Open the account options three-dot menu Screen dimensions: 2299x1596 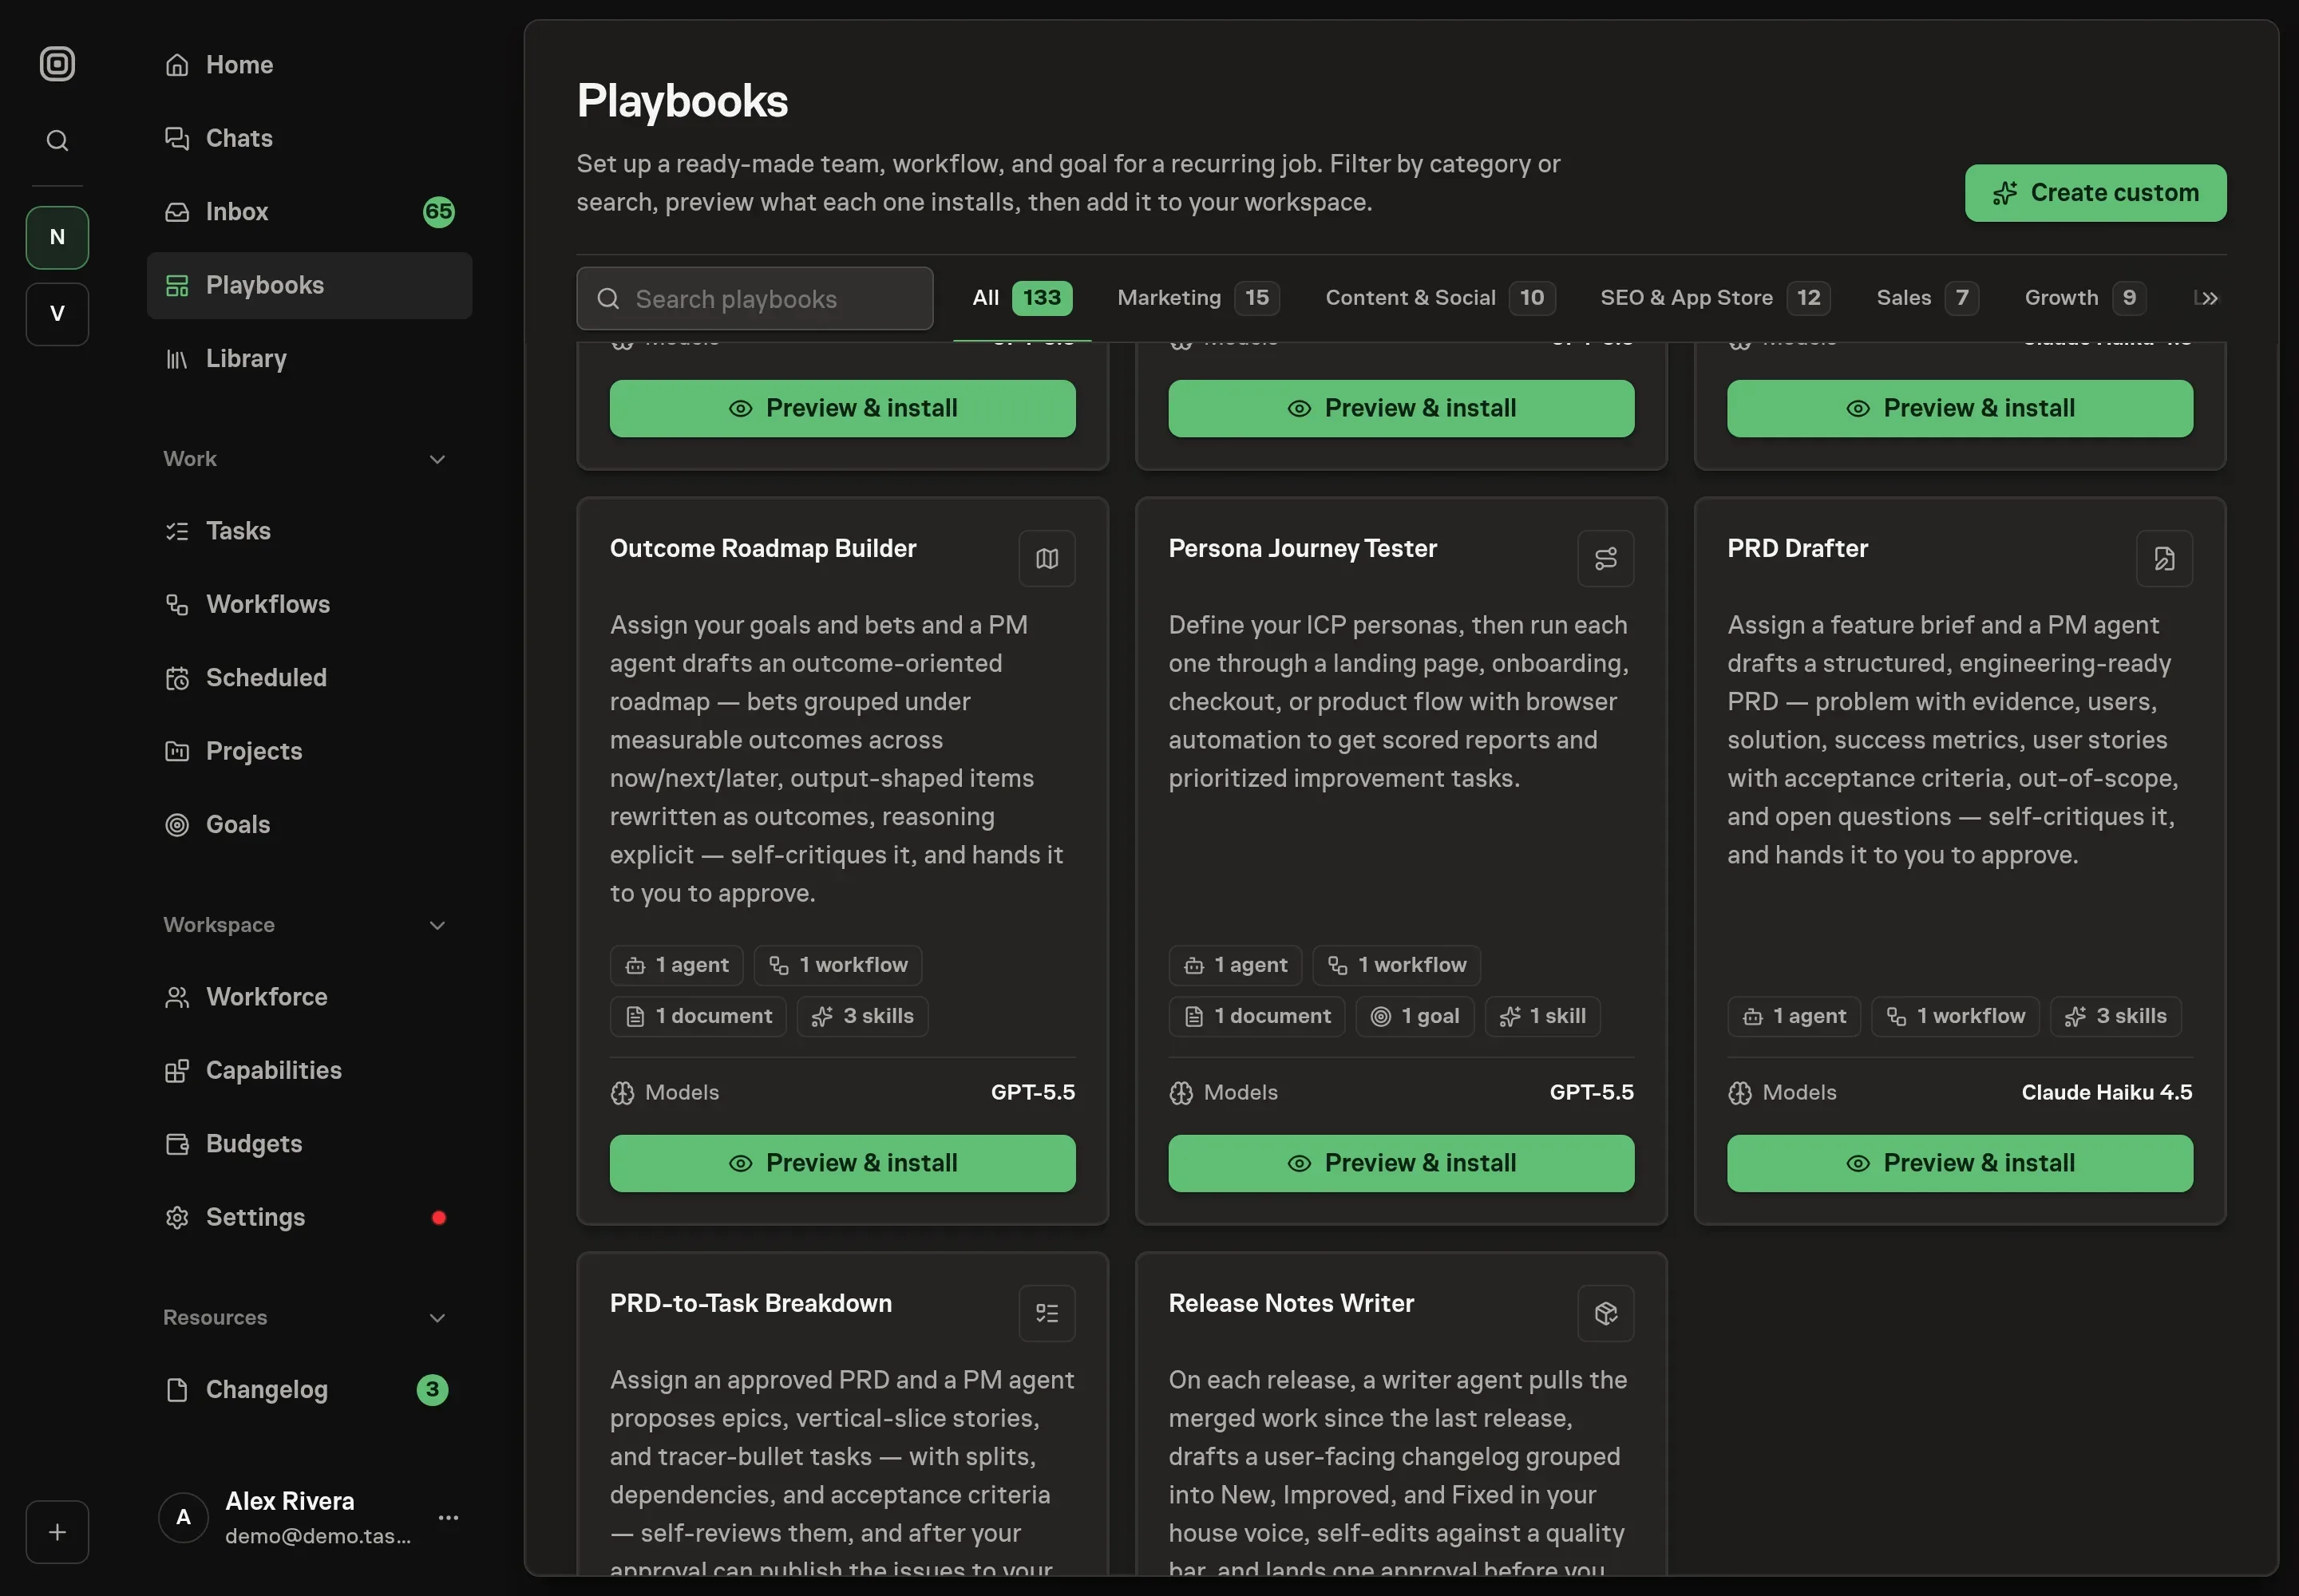(448, 1517)
